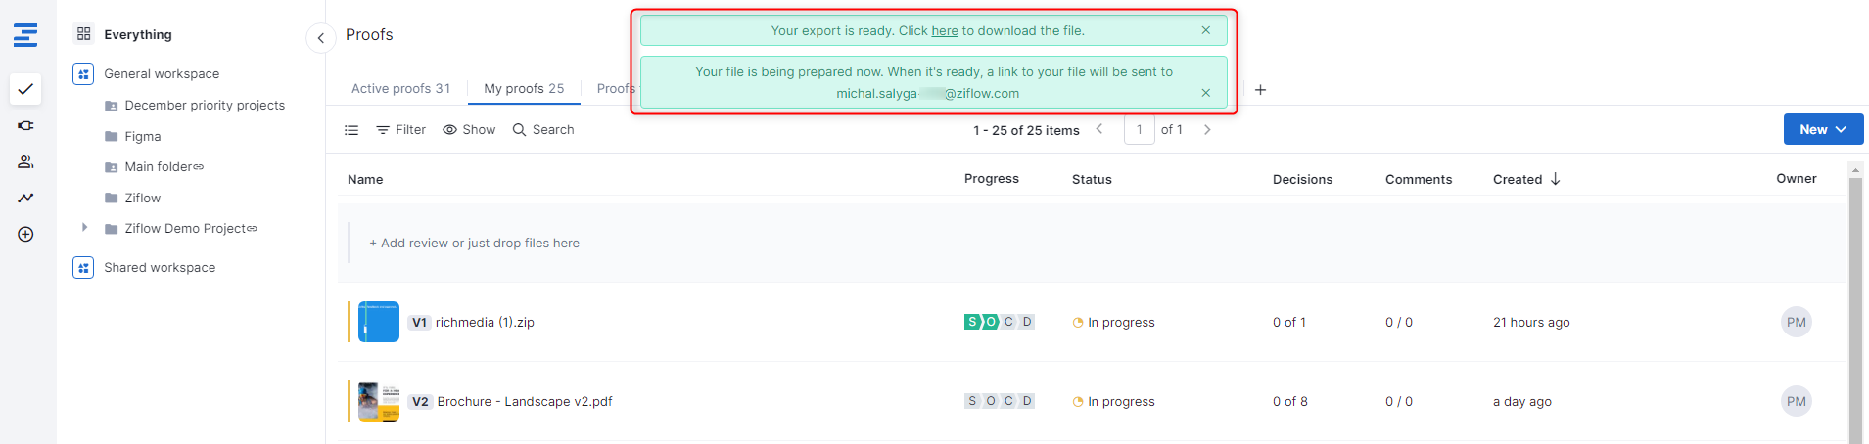Open the Proofs checkmark sidebar icon
Image resolution: width=1869 pixels, height=444 pixels.
[25, 89]
